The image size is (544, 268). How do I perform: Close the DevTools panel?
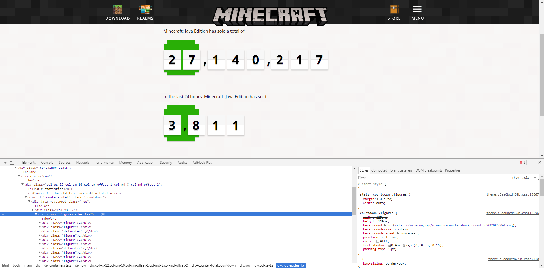coord(540,163)
